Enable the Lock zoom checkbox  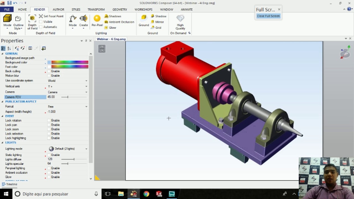point(49,129)
